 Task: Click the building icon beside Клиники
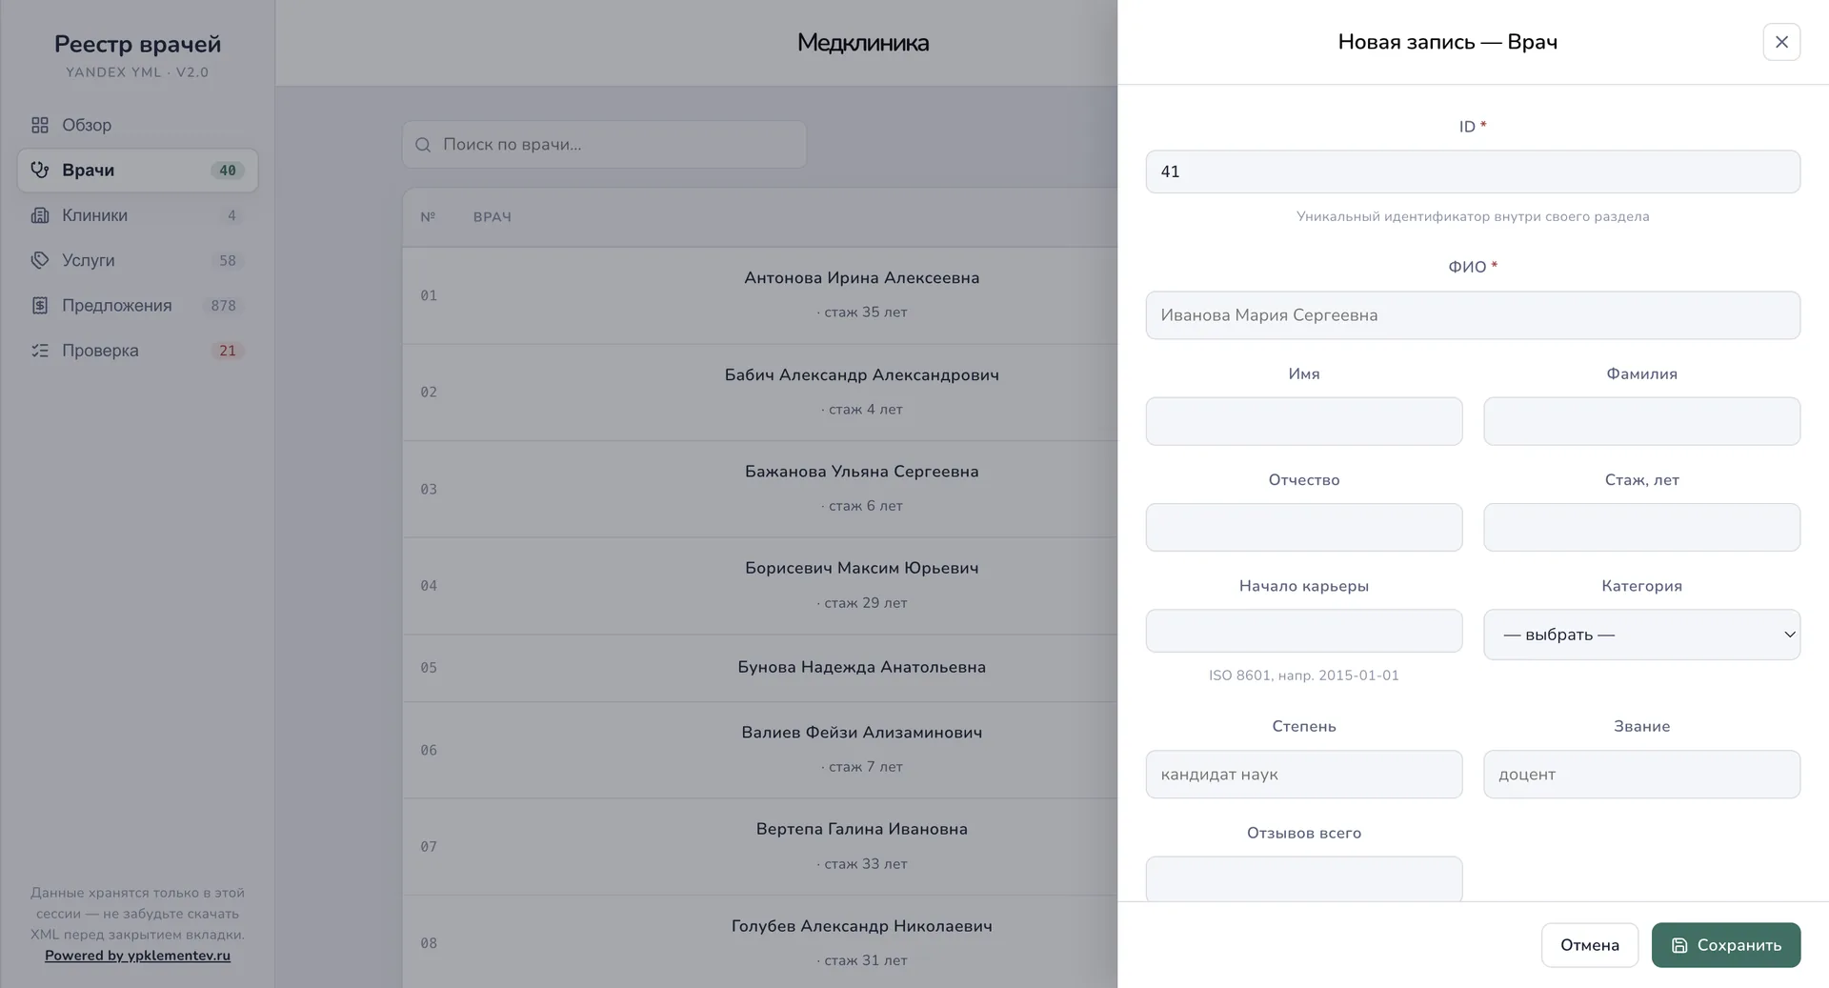tap(40, 215)
